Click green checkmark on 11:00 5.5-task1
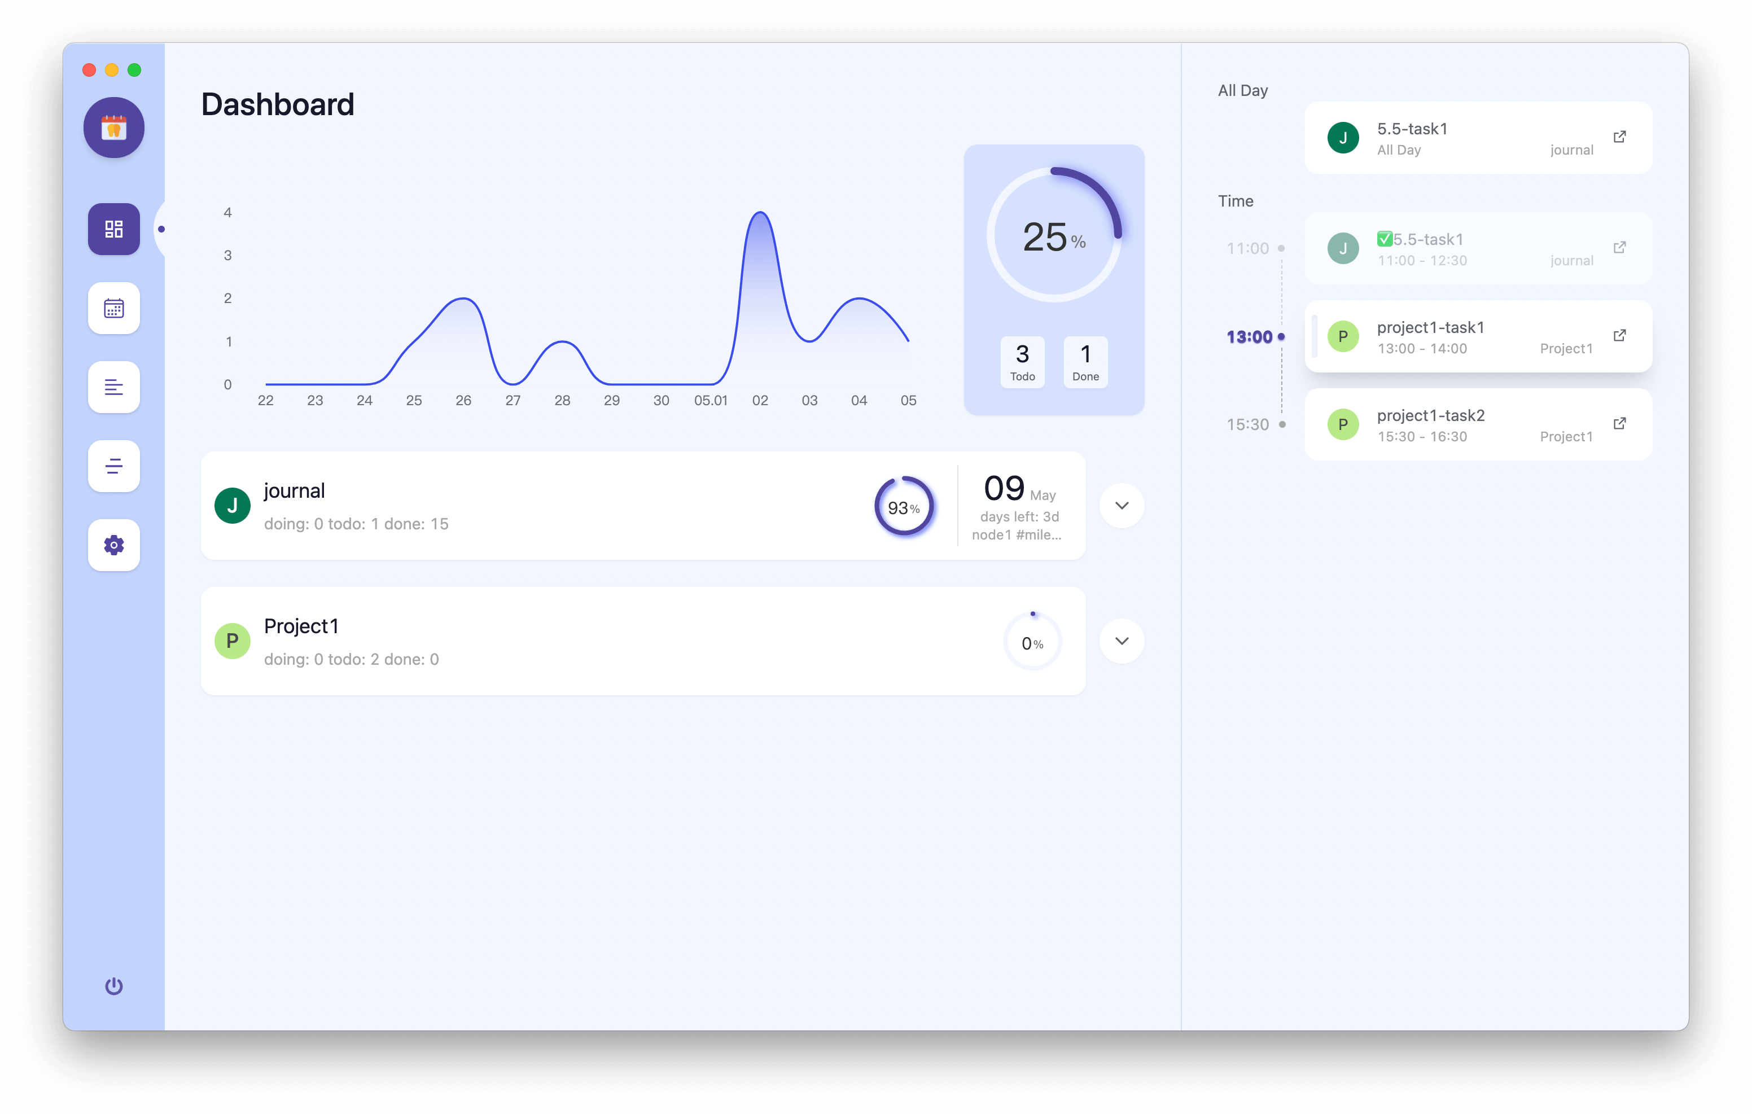 (x=1384, y=239)
